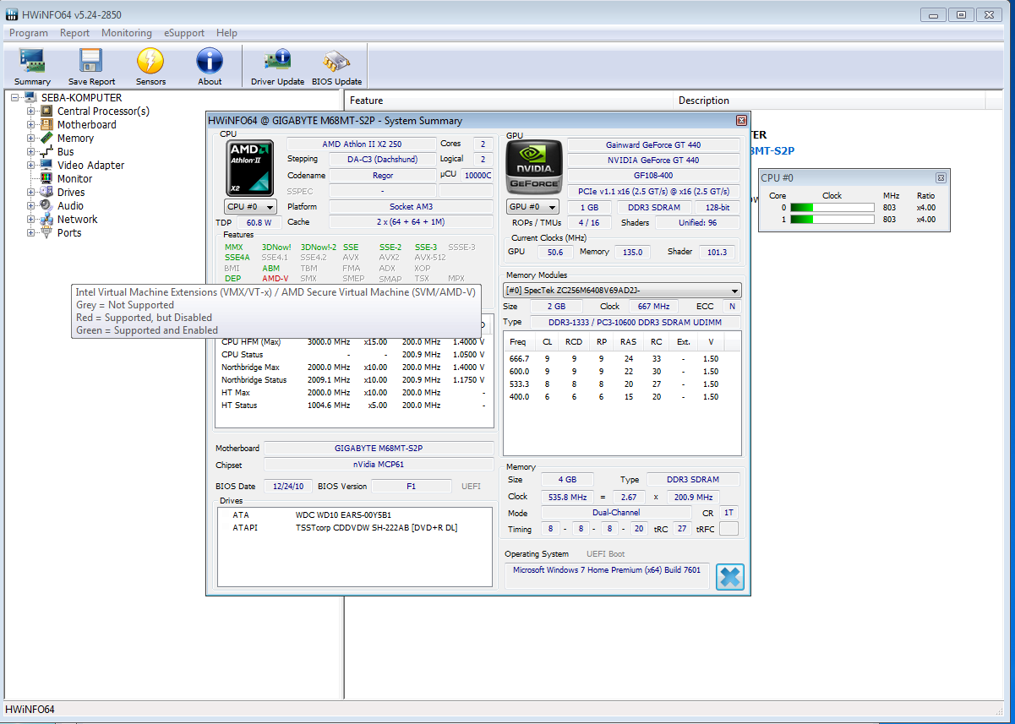Expand the Central Processor(s) node
This screenshot has height=724, width=1015.
[30, 112]
